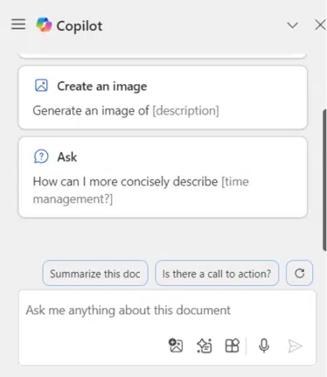
Task: Click the Ask me anything input box
Action: 167,327
